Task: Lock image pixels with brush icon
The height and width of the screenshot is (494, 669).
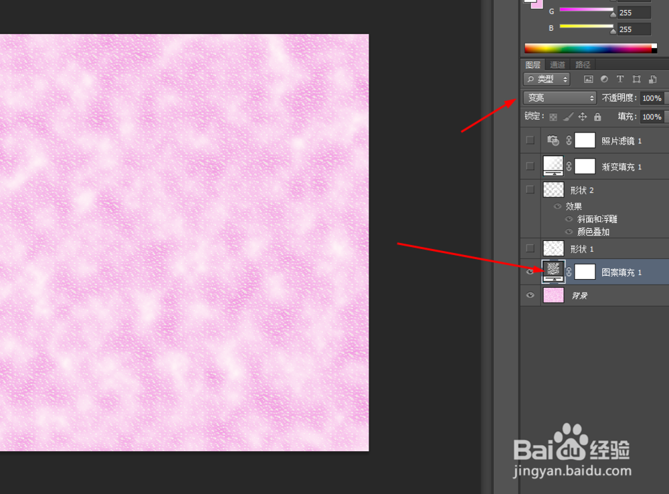Action: point(568,116)
